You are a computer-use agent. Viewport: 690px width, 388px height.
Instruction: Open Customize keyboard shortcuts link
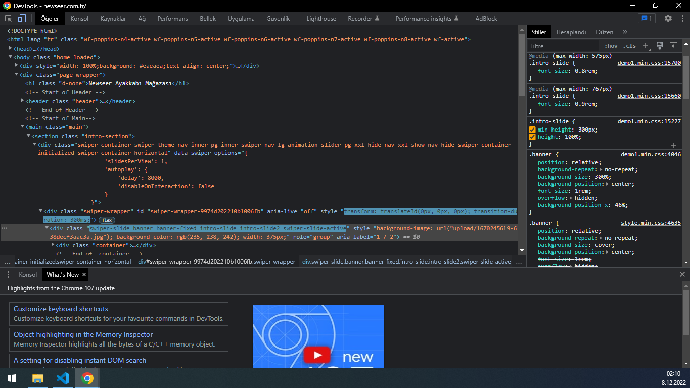pyautogui.click(x=61, y=309)
